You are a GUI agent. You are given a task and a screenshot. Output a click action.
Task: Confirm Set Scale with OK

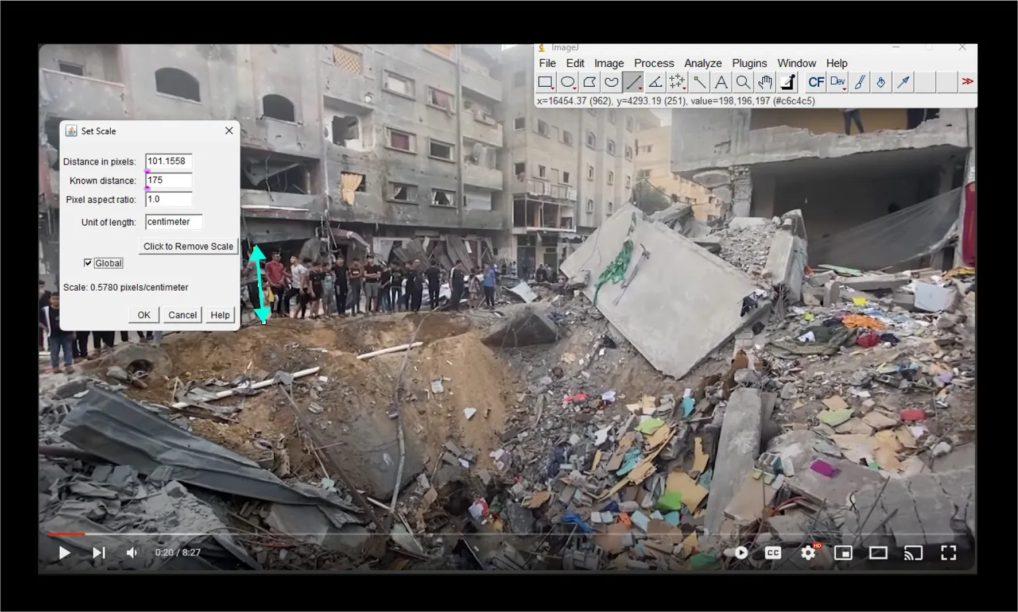144,315
